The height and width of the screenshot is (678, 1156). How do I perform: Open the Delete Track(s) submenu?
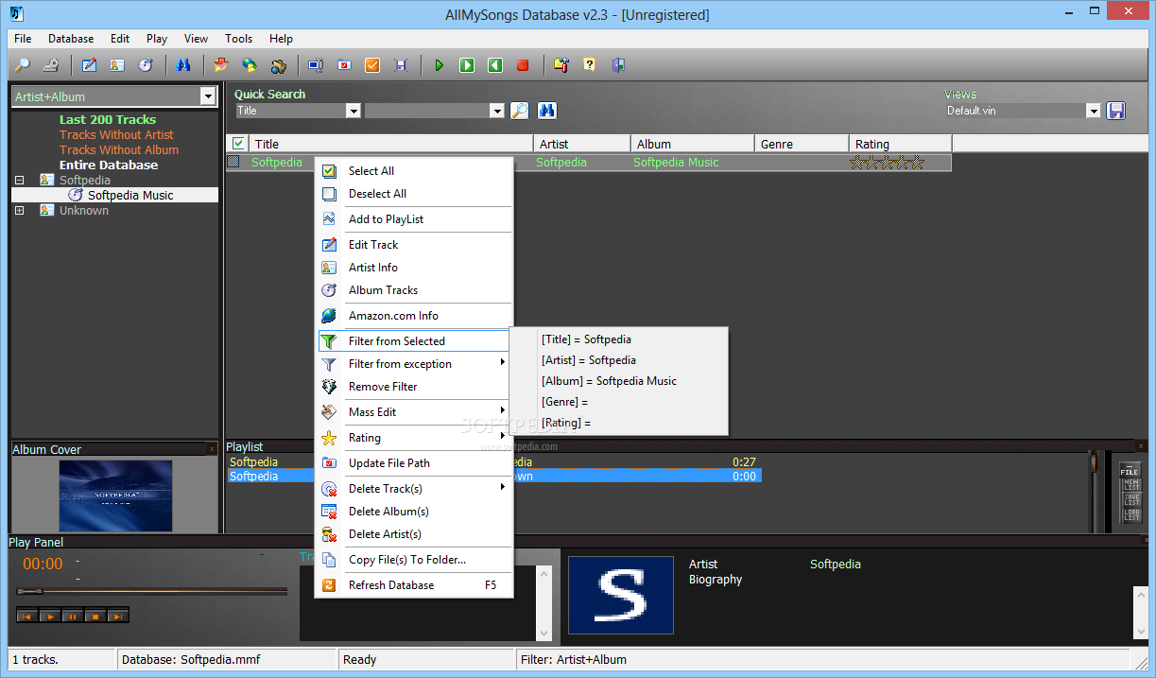[x=416, y=489]
